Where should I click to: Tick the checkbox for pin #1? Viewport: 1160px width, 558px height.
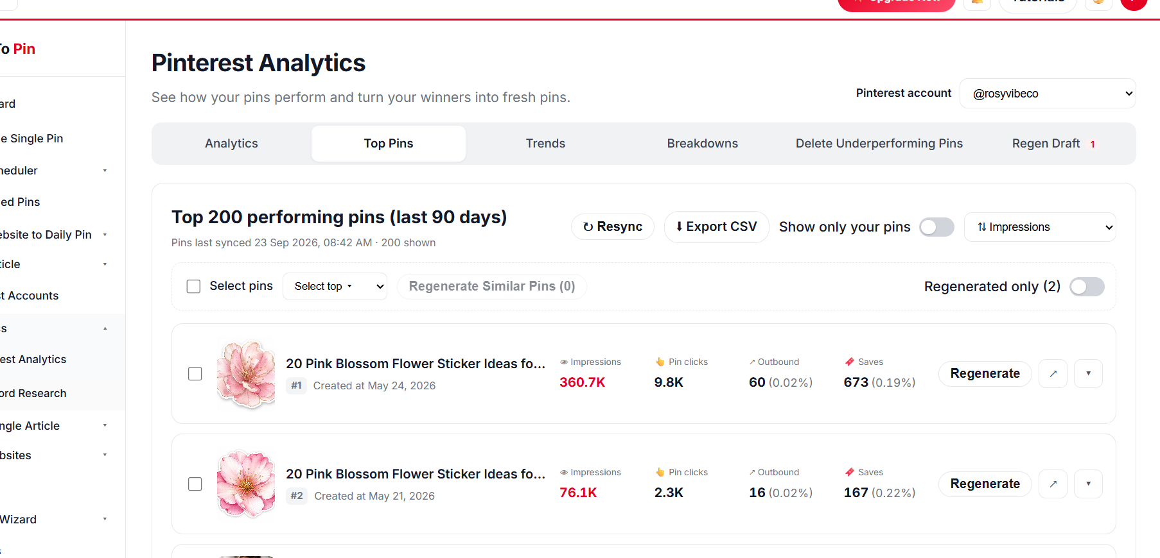pos(195,374)
